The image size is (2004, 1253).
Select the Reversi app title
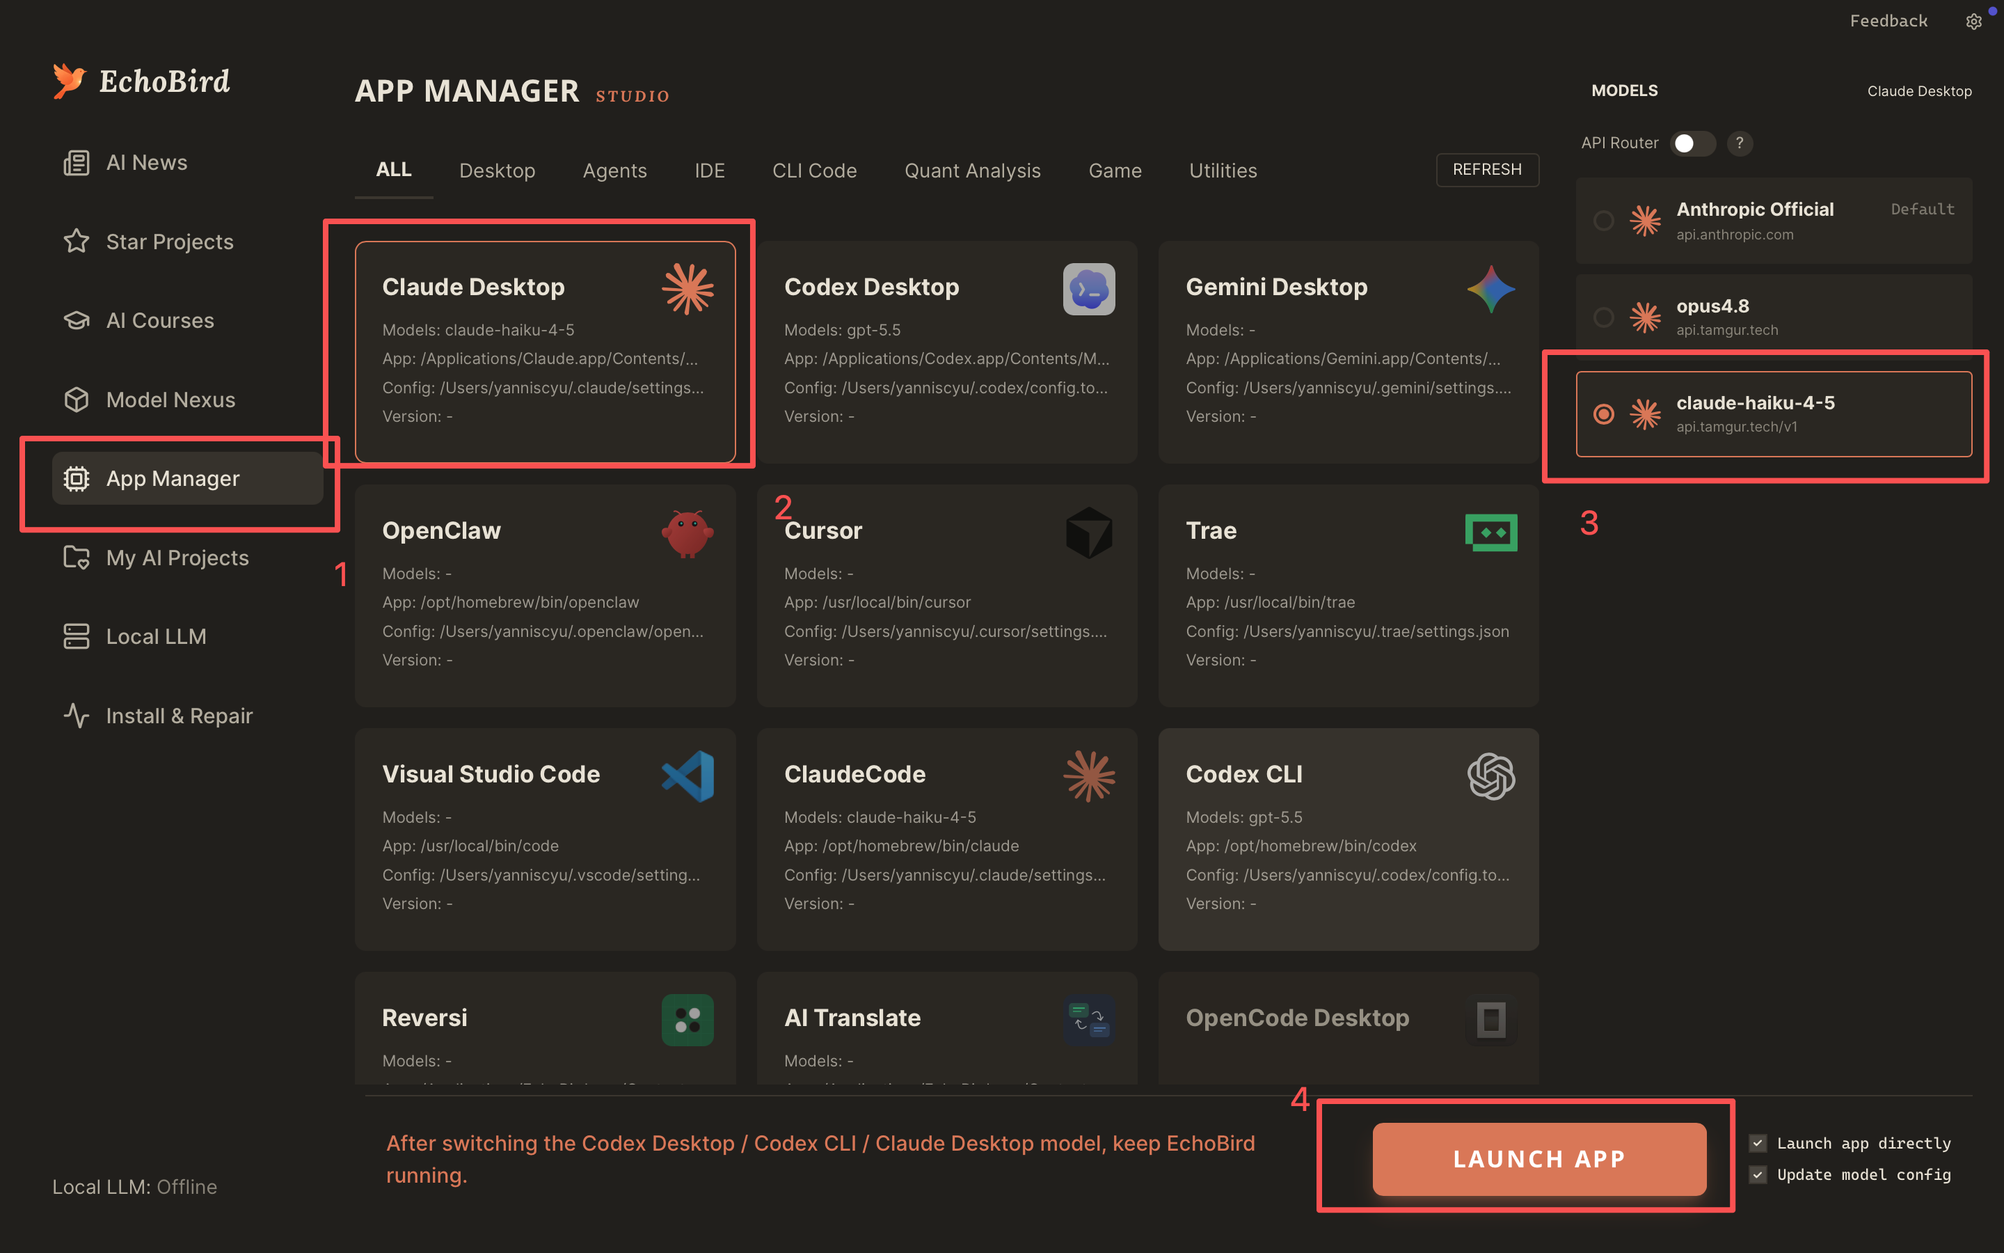click(x=425, y=1018)
